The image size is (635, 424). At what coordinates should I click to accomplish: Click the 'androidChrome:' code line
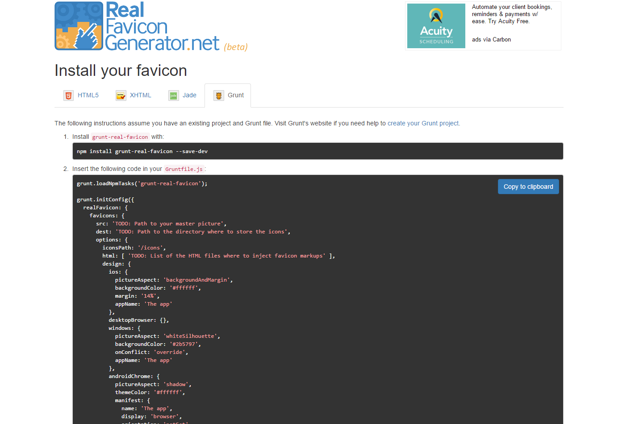134,376
